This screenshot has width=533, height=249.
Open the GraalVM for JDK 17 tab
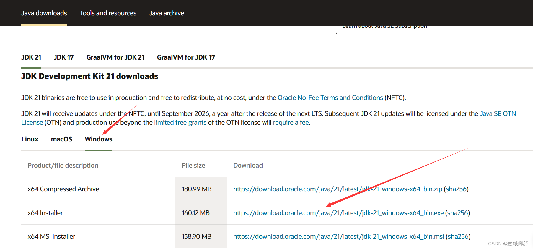[186, 57]
